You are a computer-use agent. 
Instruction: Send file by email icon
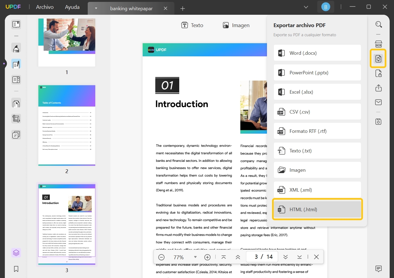[x=378, y=102]
